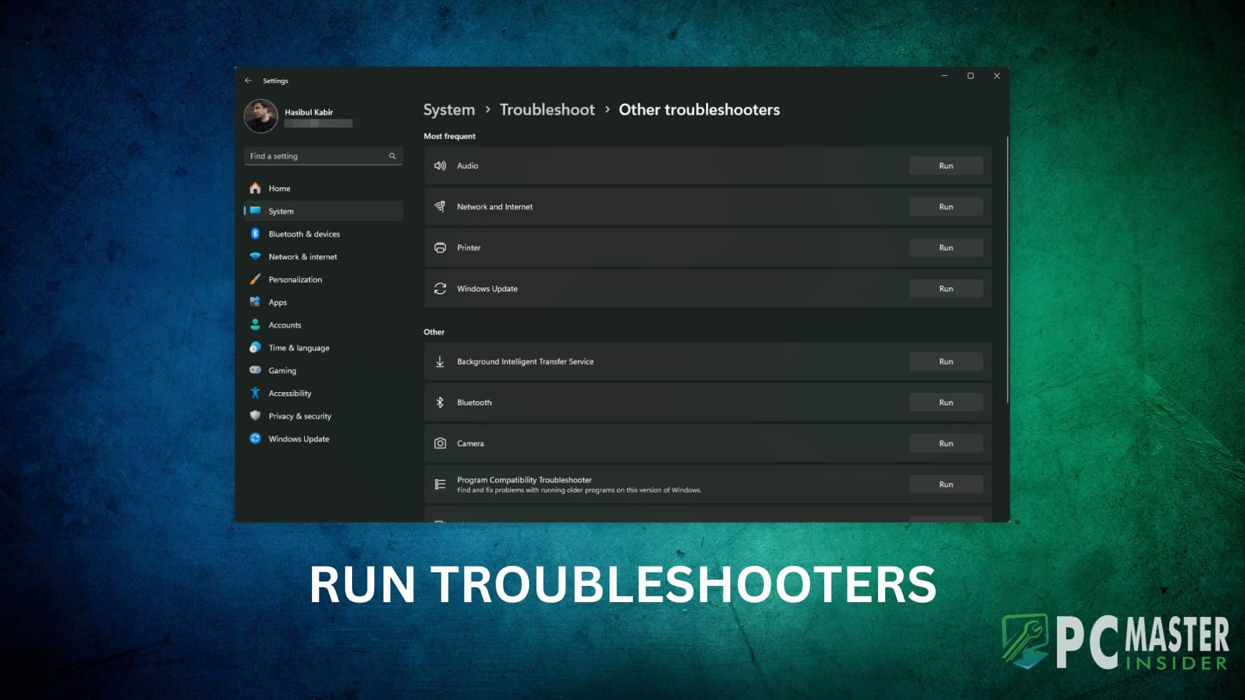Click the download icon for Background Intelligent Transfer Service
The width and height of the screenshot is (1245, 700).
pyautogui.click(x=440, y=361)
